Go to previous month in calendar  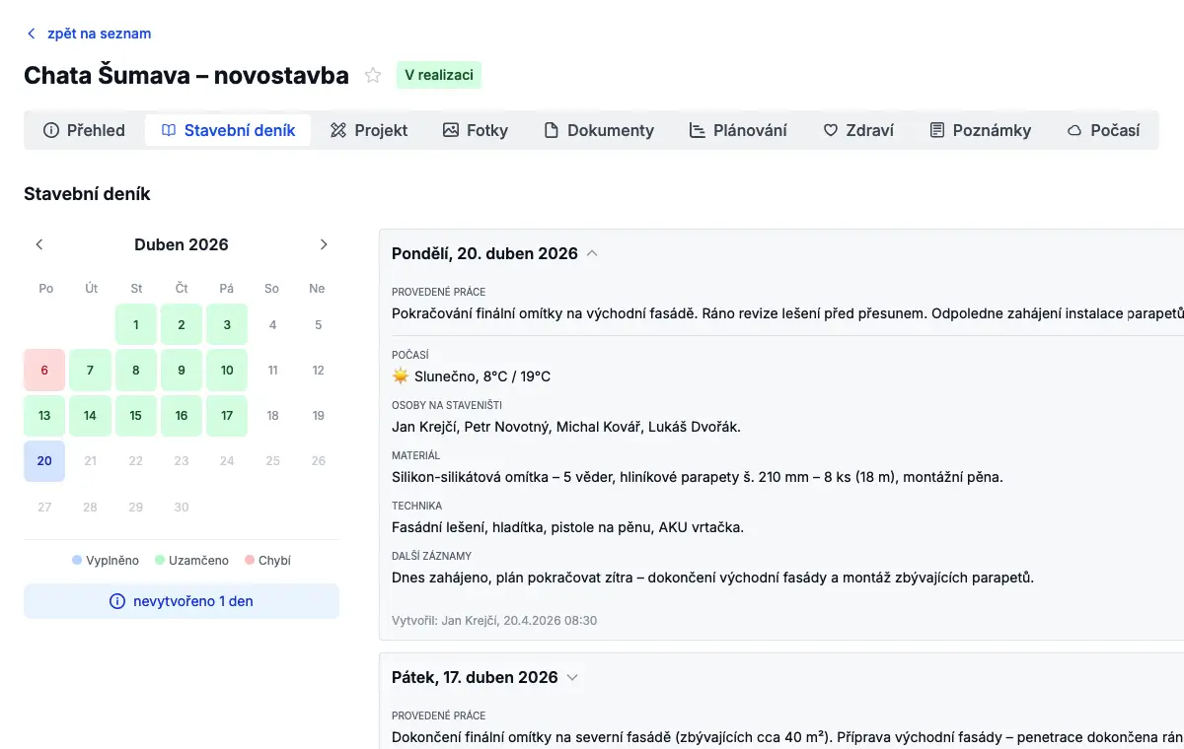pyautogui.click(x=39, y=244)
